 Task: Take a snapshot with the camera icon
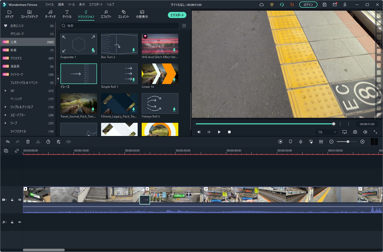[355, 132]
